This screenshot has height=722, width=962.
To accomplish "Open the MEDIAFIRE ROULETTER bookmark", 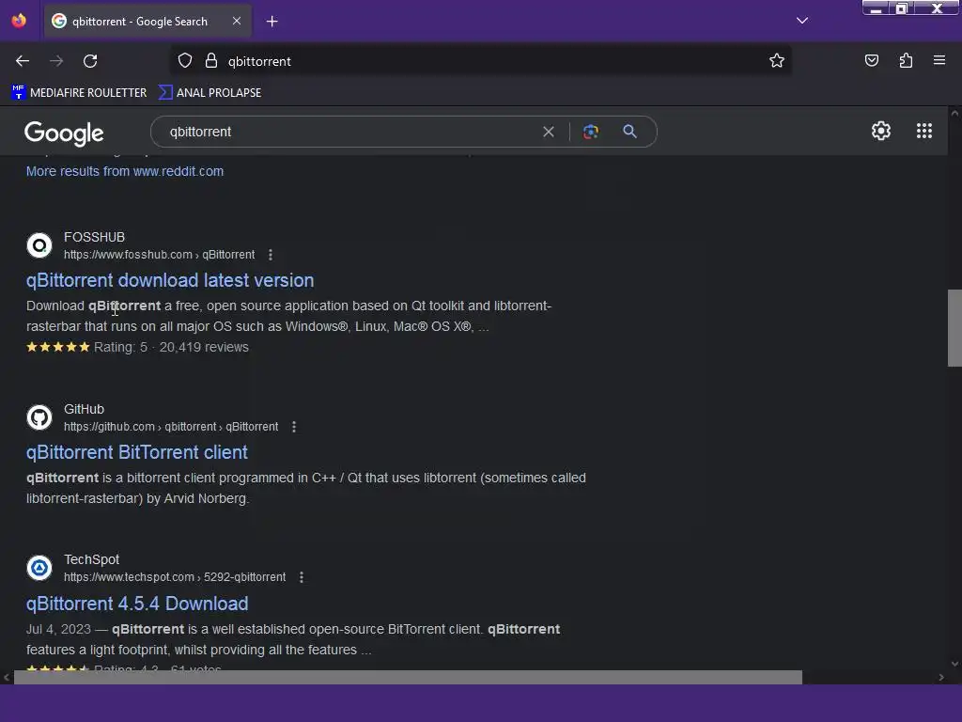I will [79, 93].
